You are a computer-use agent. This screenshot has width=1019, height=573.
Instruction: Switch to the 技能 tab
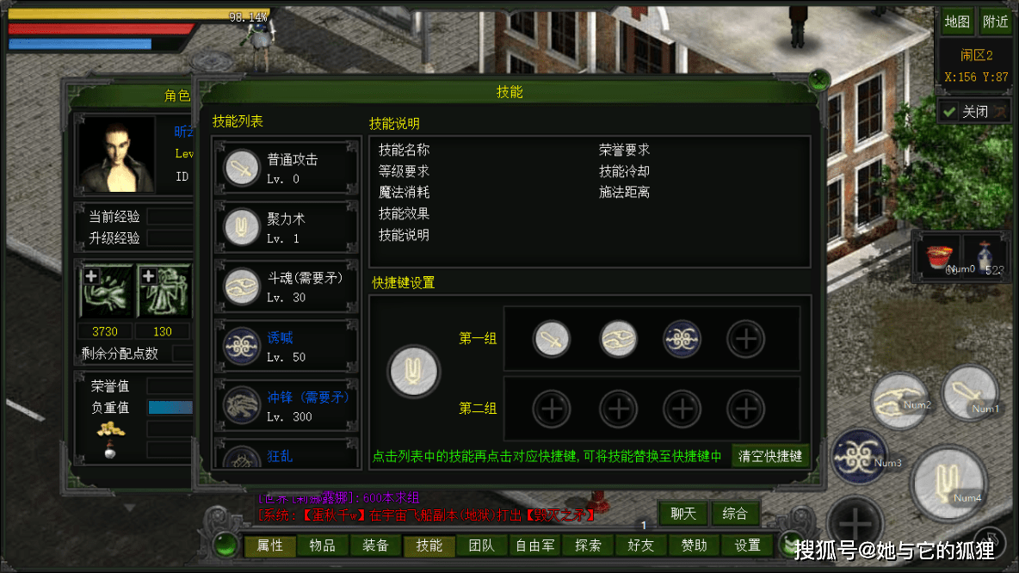click(429, 545)
